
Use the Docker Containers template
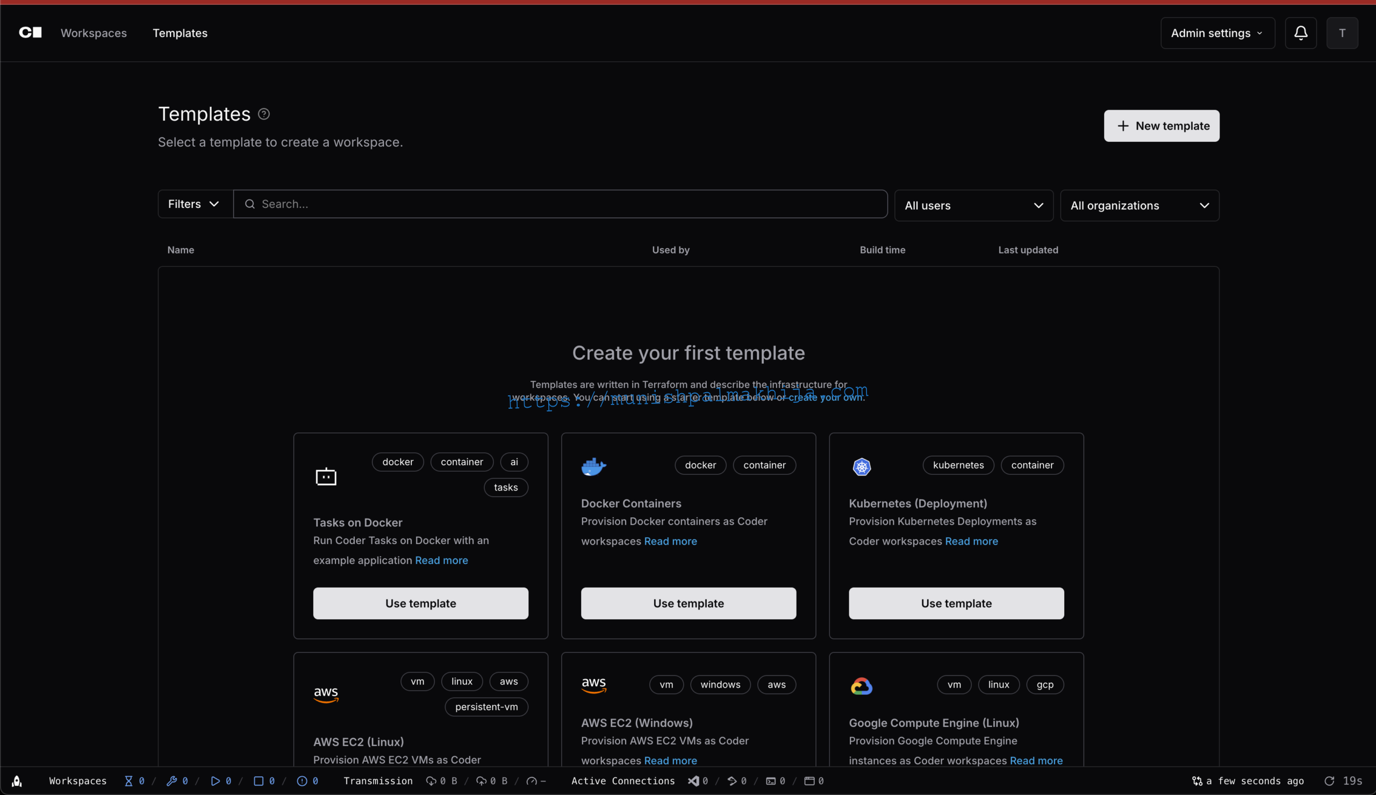pos(688,603)
